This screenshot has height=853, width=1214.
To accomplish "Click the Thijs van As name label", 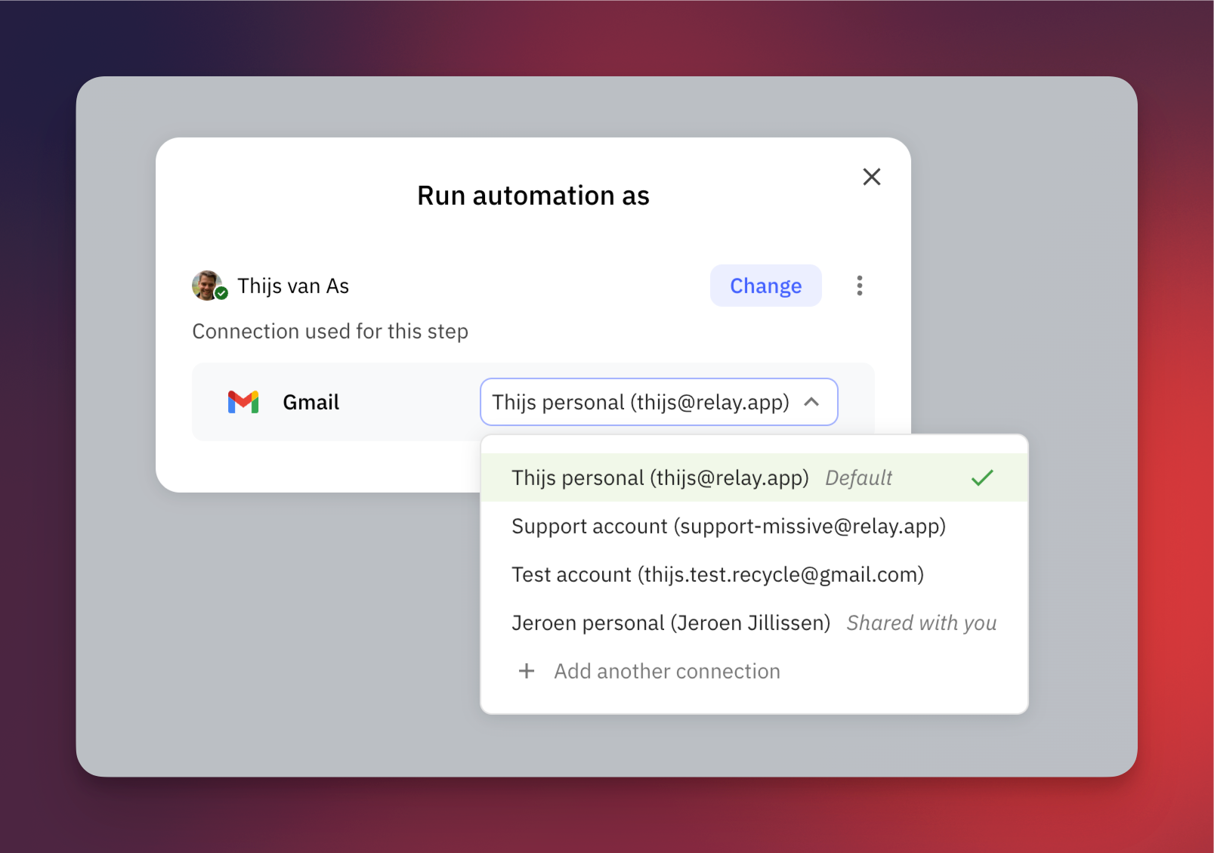I will coord(293,286).
